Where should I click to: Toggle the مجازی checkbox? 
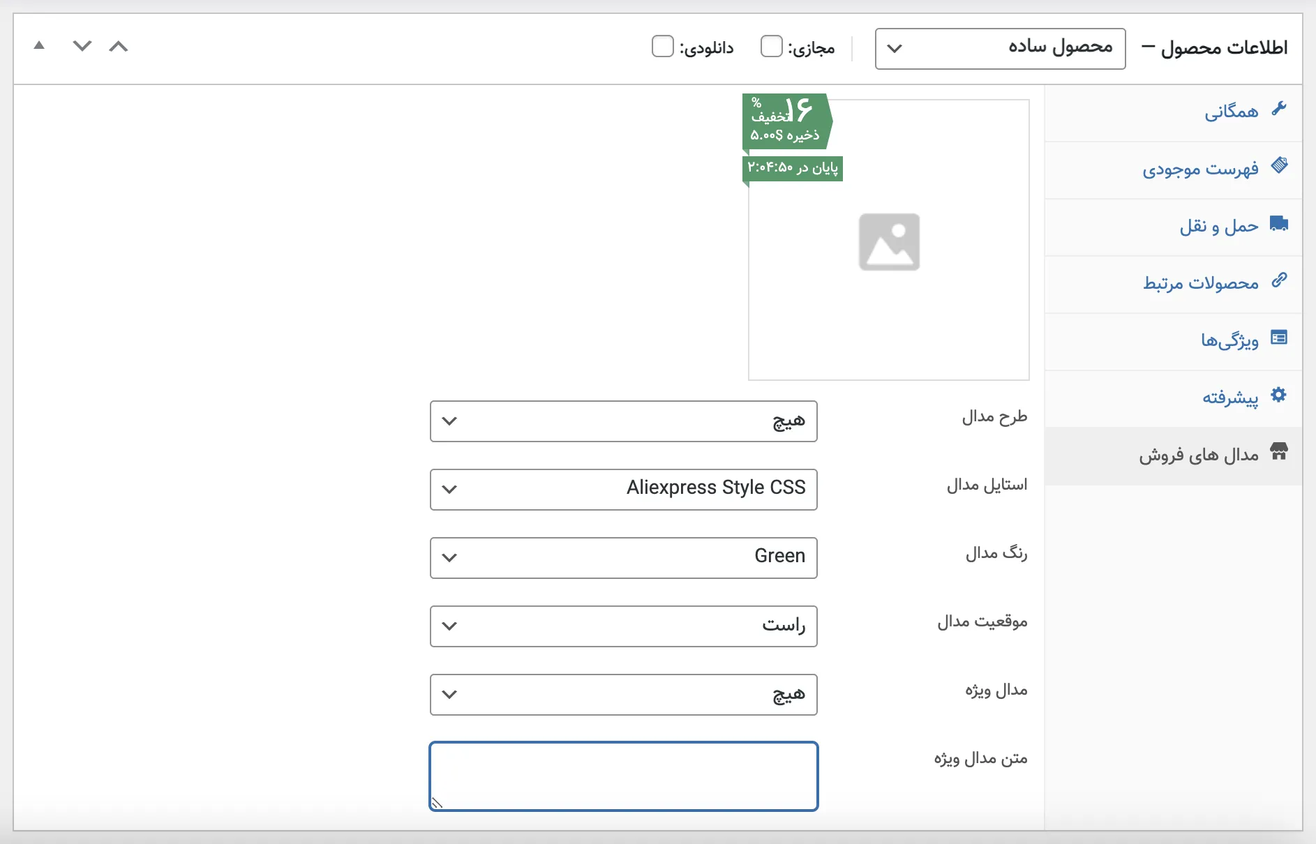click(771, 47)
